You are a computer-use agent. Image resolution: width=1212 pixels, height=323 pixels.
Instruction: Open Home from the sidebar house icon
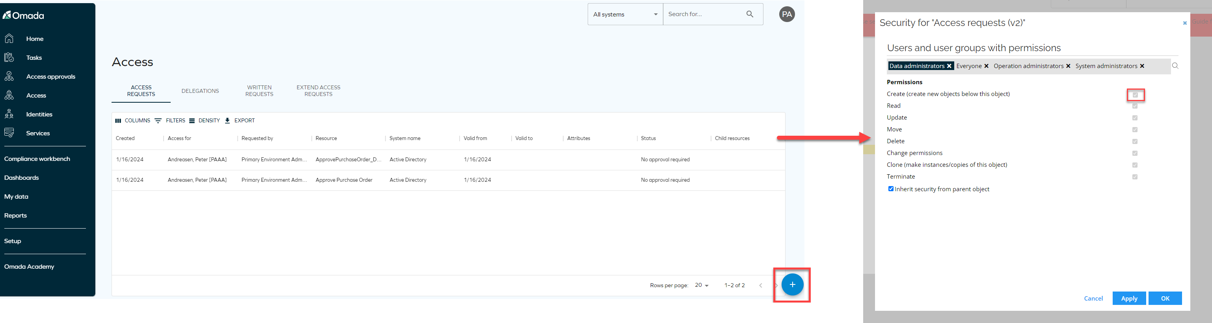pyautogui.click(x=9, y=39)
